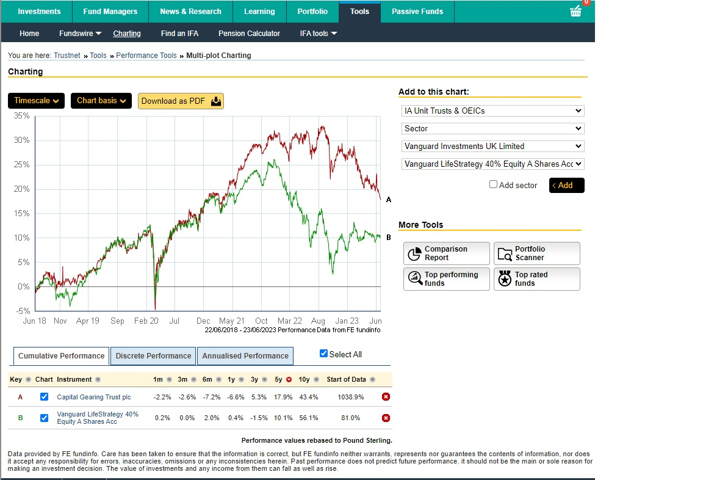Uncheck Capital Gearing Trust chart checkbox

pos(44,396)
